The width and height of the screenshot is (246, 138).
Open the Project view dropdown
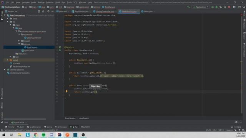coord(11,11)
